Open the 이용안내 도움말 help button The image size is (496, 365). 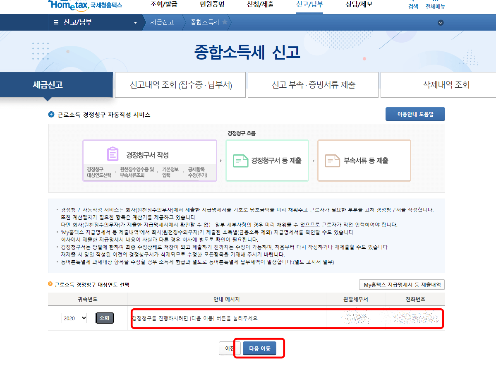click(415, 114)
